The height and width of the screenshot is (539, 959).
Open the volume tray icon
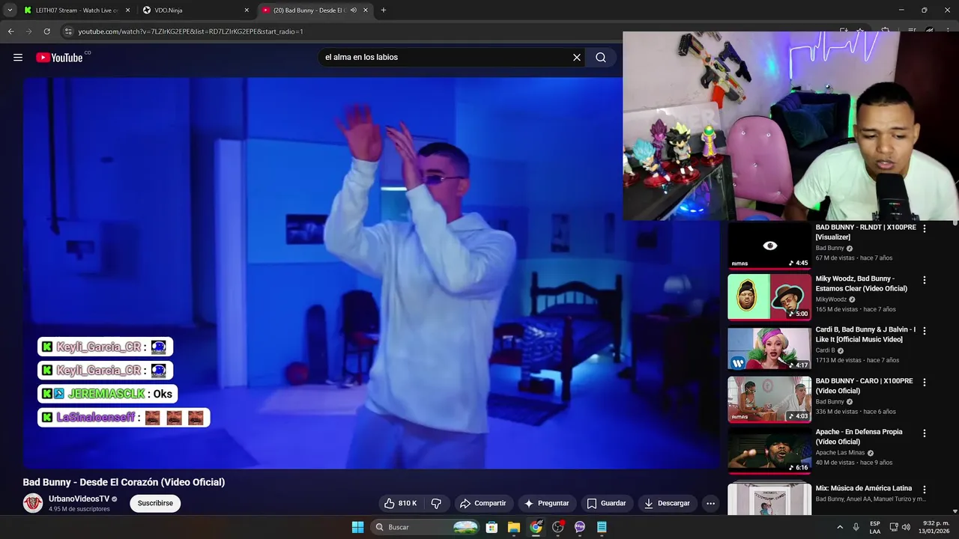(x=907, y=527)
